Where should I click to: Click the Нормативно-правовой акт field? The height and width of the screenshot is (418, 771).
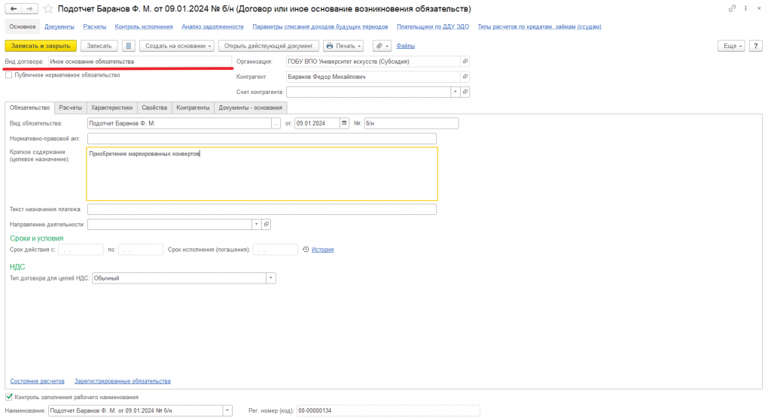261,138
